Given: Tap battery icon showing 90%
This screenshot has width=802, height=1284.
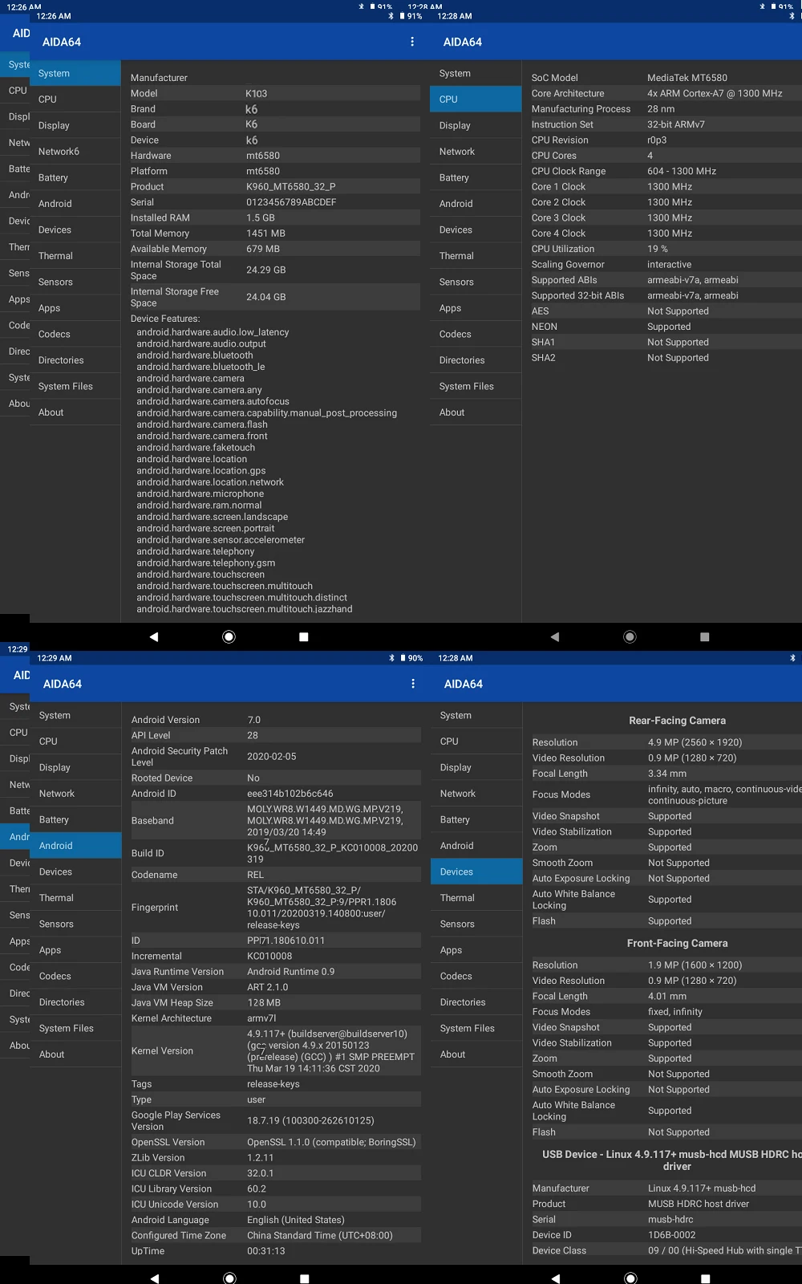Looking at the screenshot, I should coord(403,658).
